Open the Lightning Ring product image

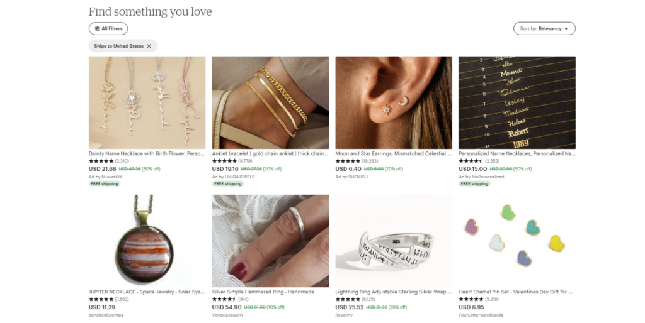394,241
